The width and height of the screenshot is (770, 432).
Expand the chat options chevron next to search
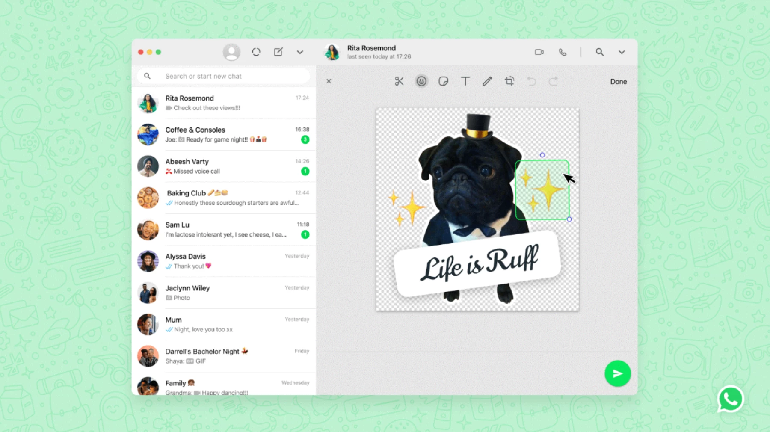click(622, 52)
